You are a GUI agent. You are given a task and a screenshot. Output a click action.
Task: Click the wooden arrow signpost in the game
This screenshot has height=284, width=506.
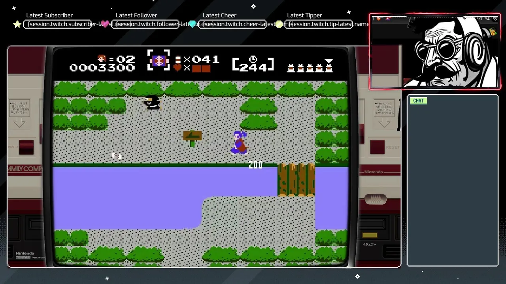pyautogui.click(x=193, y=138)
